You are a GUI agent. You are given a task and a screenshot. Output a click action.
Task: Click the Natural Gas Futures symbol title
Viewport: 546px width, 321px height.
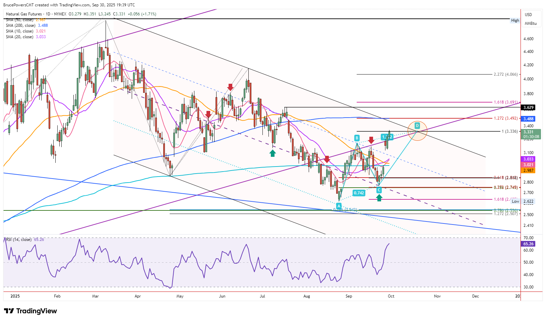pyautogui.click(x=24, y=14)
